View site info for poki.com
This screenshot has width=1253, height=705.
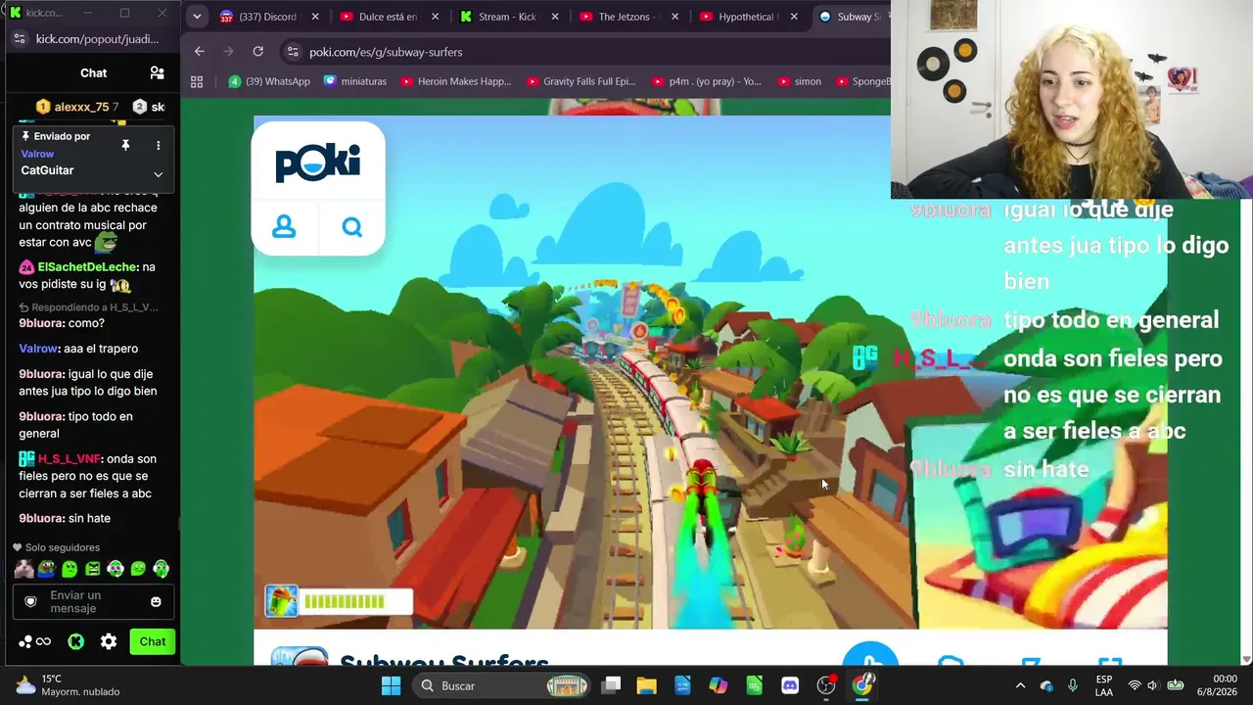click(x=291, y=52)
